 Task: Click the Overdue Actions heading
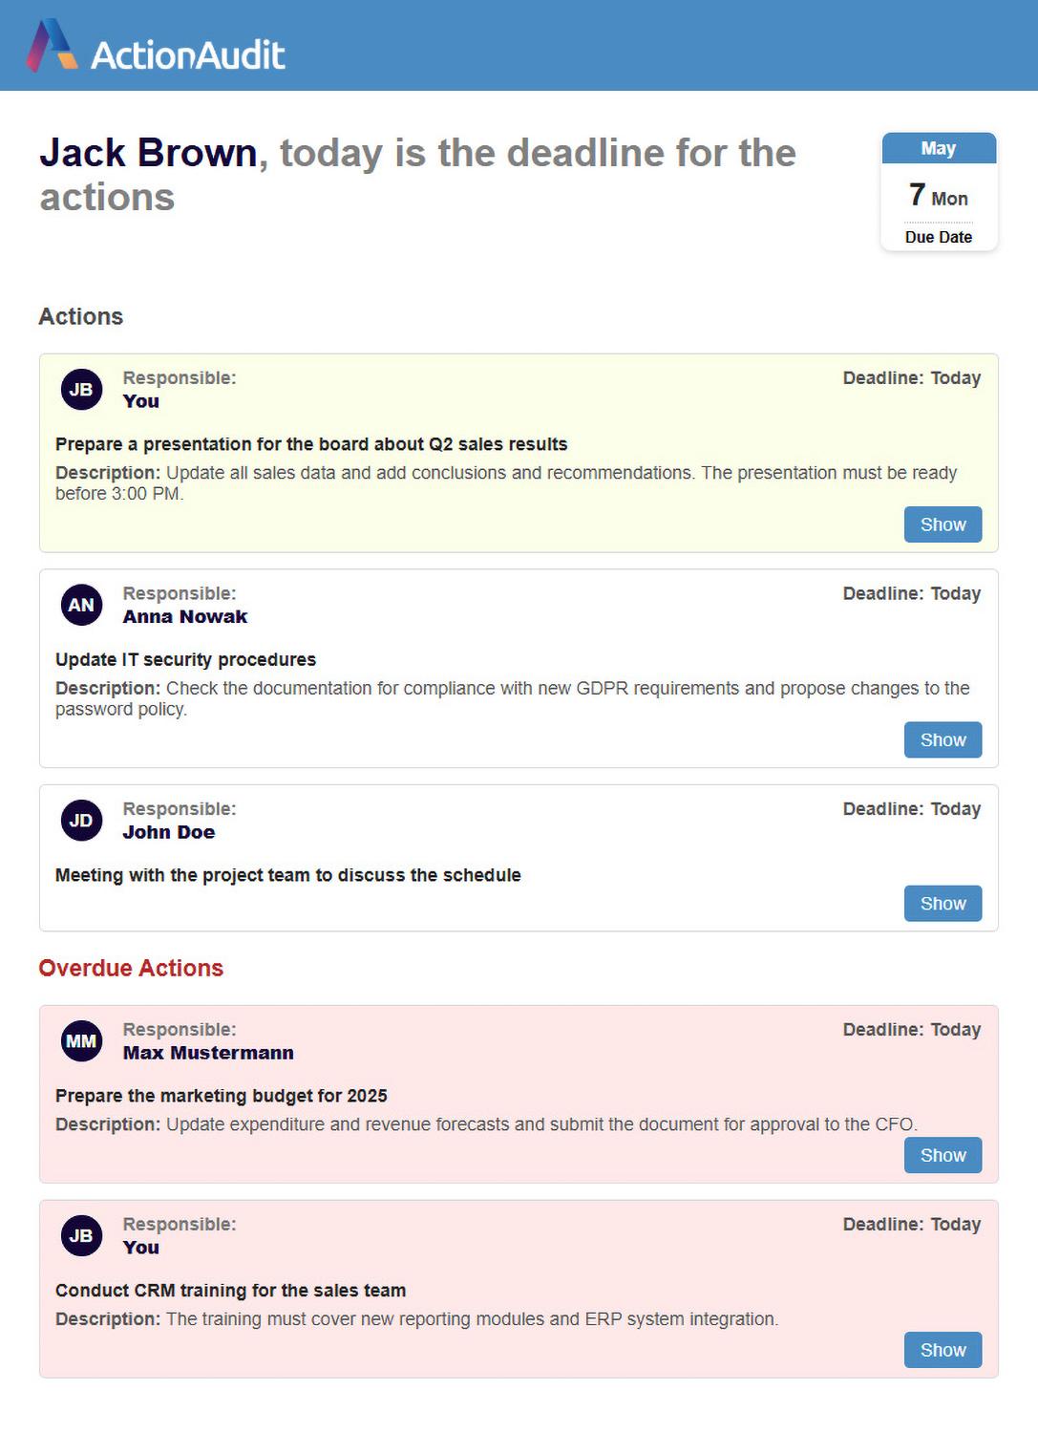click(x=131, y=968)
